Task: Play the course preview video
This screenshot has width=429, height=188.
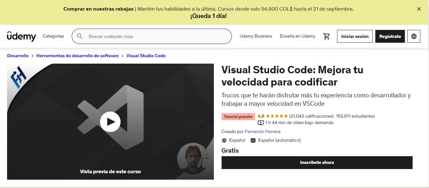Action: point(110,122)
